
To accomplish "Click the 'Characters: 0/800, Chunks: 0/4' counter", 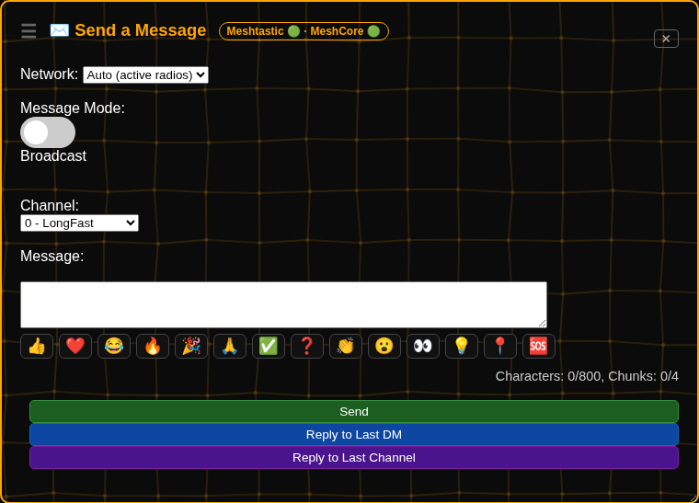I will click(x=587, y=376).
